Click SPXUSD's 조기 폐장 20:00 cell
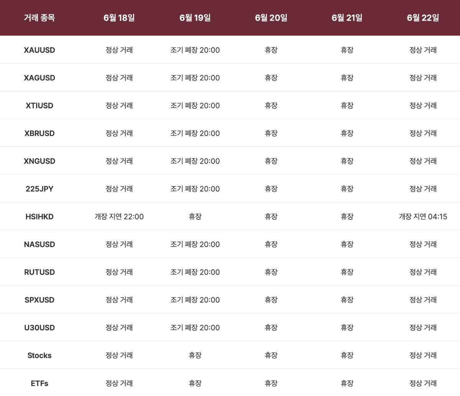 pos(195,300)
